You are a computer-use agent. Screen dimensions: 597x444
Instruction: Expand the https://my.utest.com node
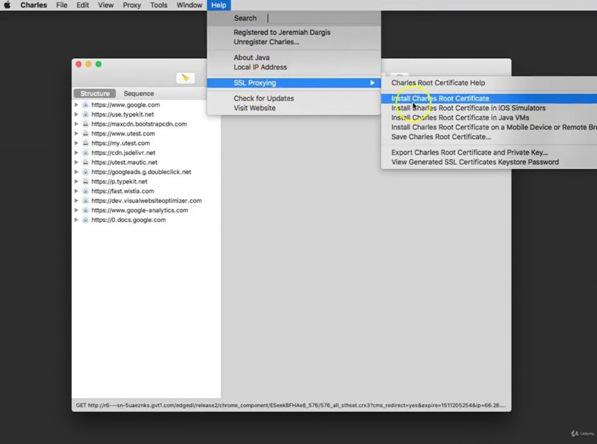coord(76,143)
